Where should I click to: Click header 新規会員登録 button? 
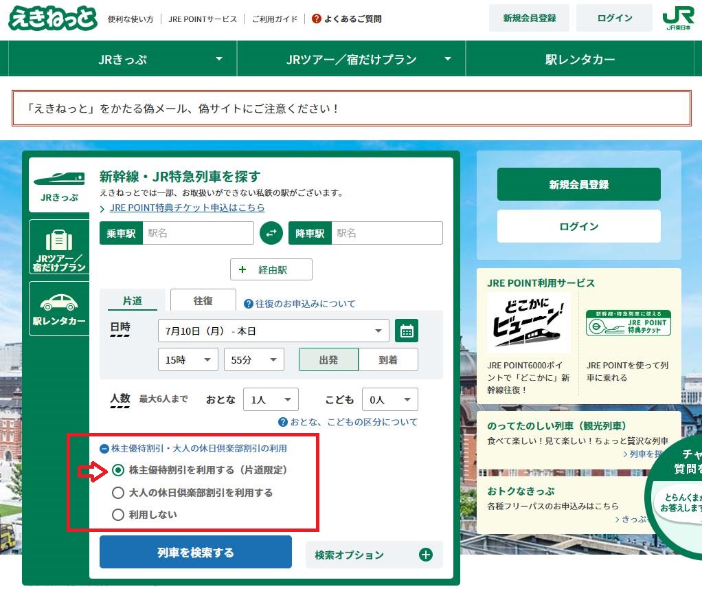pos(529,18)
